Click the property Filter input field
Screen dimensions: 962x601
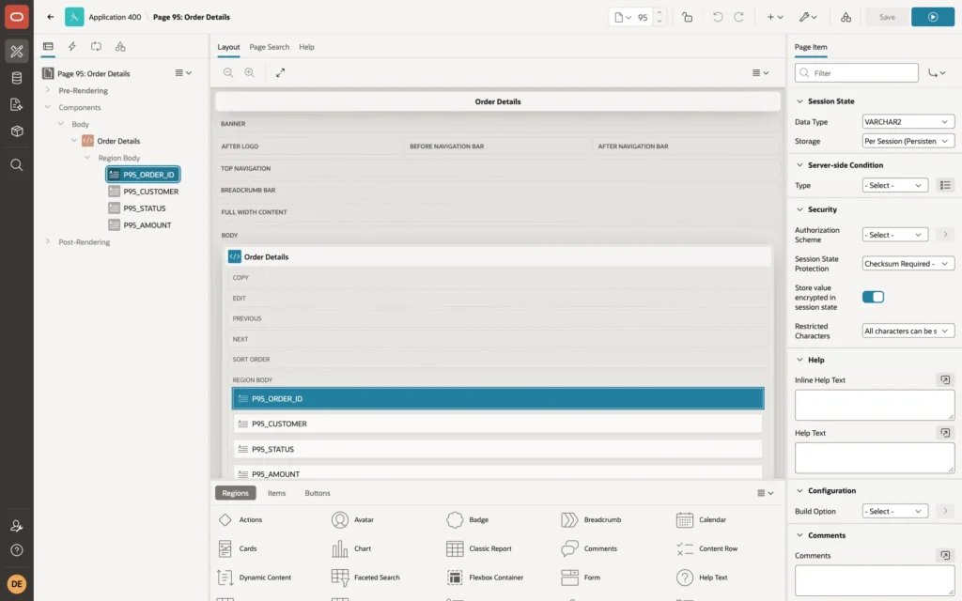pos(857,73)
